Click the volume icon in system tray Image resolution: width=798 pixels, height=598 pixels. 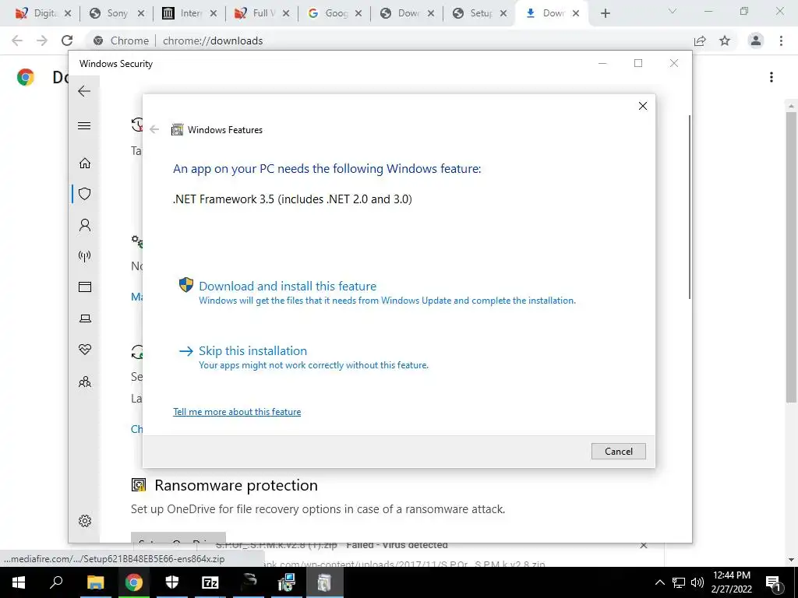click(697, 582)
